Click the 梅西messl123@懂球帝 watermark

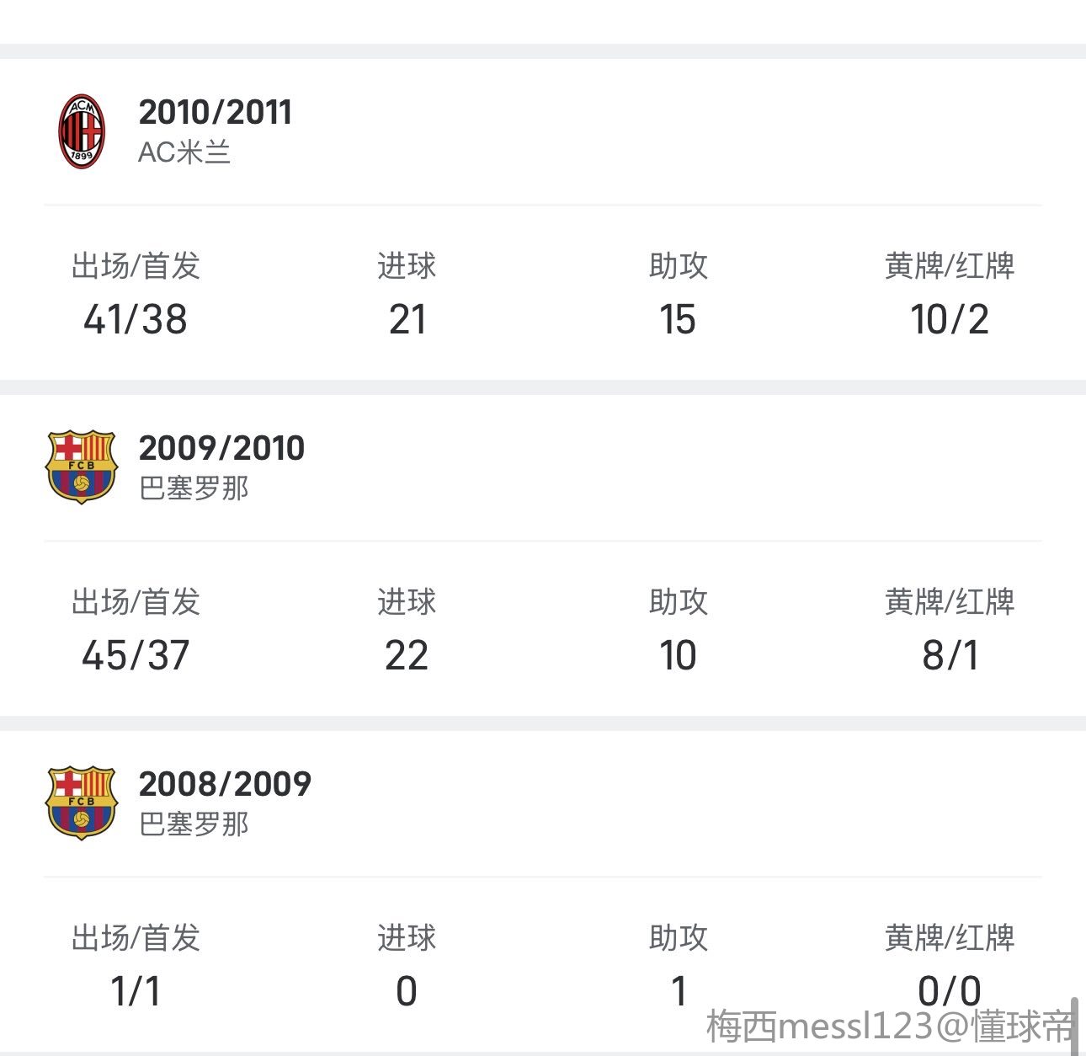(889, 1027)
